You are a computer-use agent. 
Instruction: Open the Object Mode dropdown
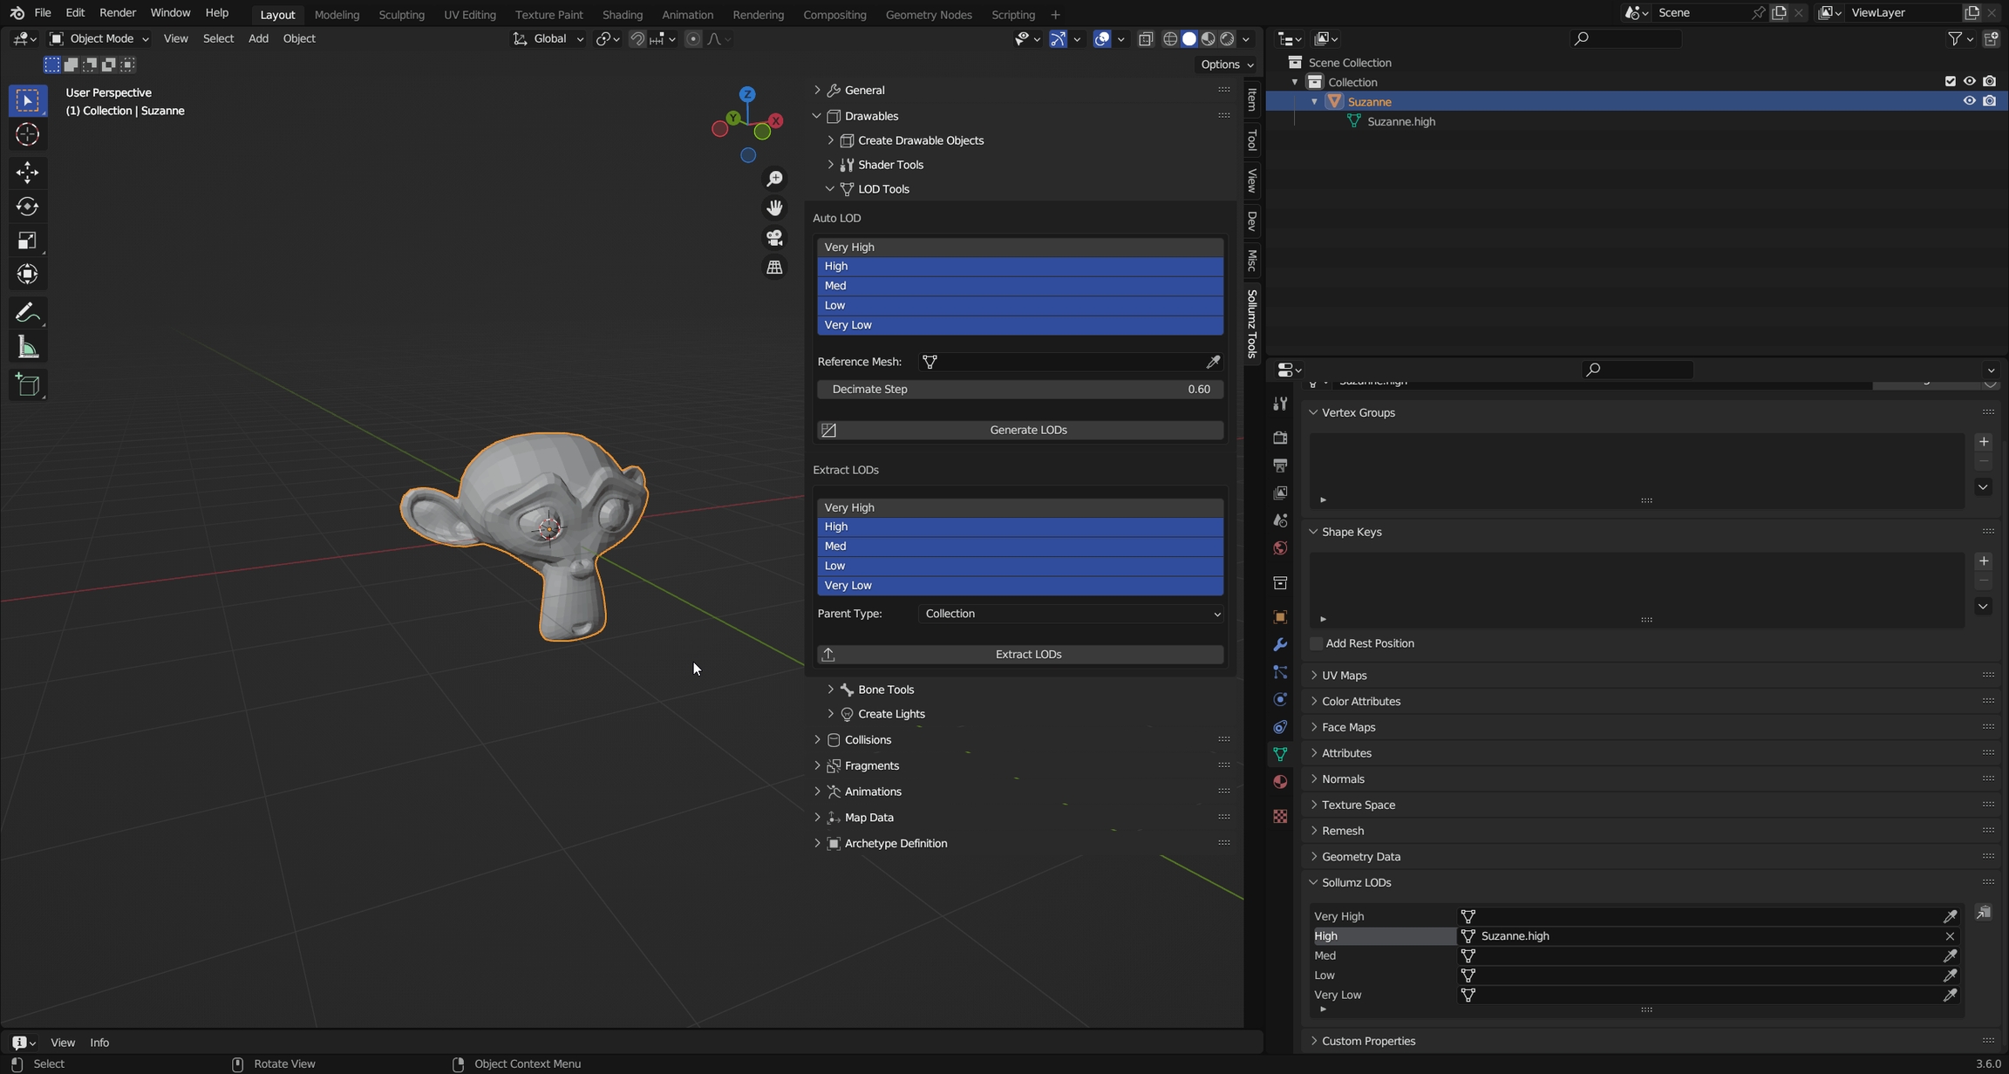(99, 38)
